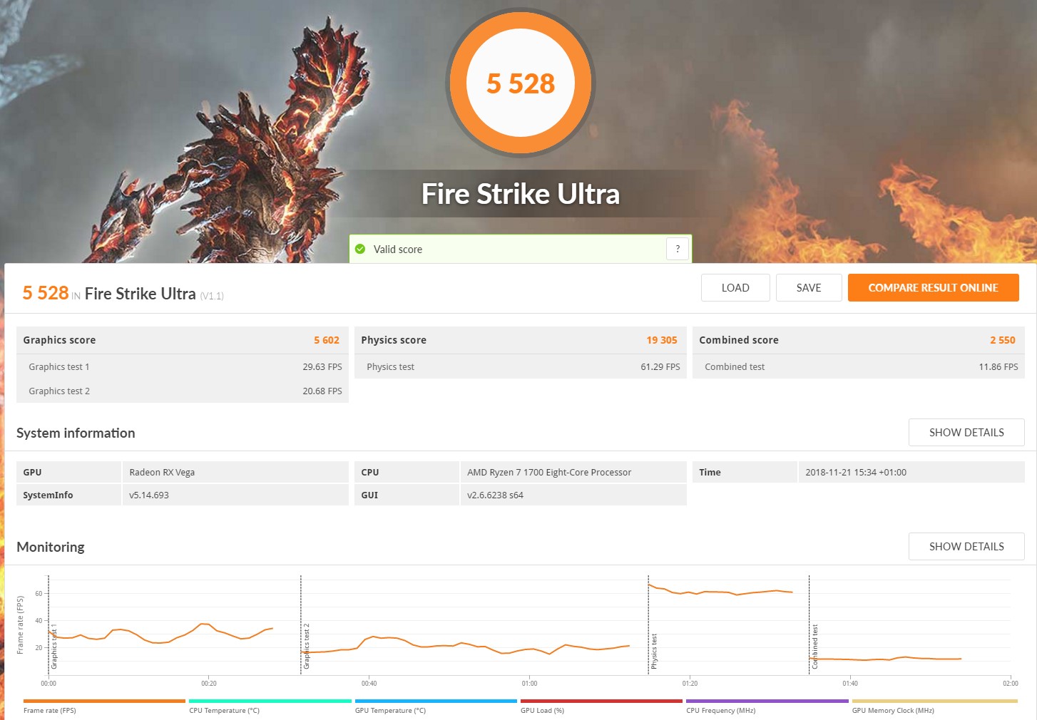Select the 20.68 FPS value
1037x720 pixels.
click(322, 391)
